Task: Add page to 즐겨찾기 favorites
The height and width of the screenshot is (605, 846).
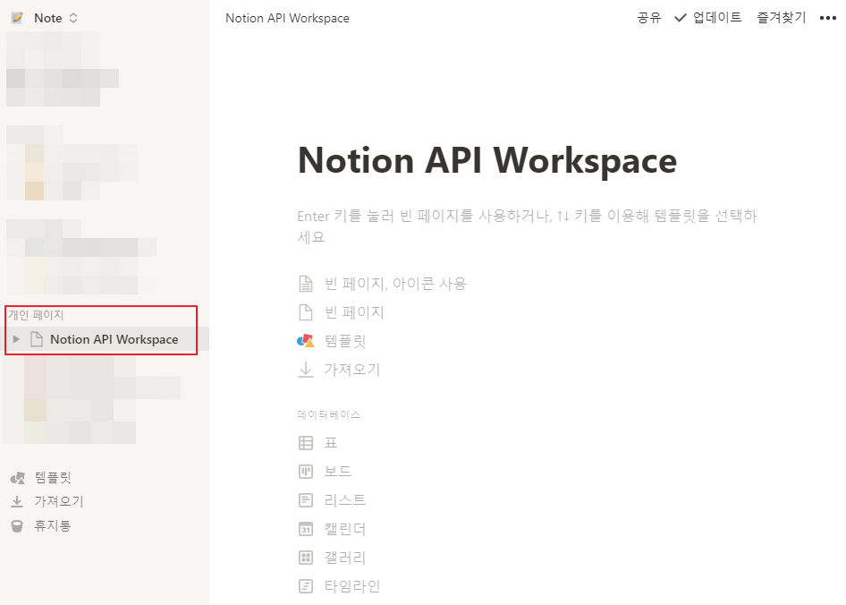Action: tap(782, 18)
